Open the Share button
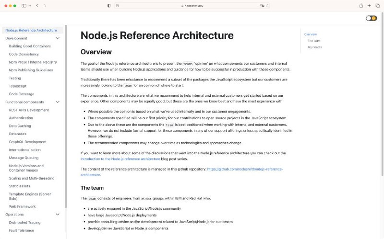Screen dimensions: 384x239 tap(361, 6)
